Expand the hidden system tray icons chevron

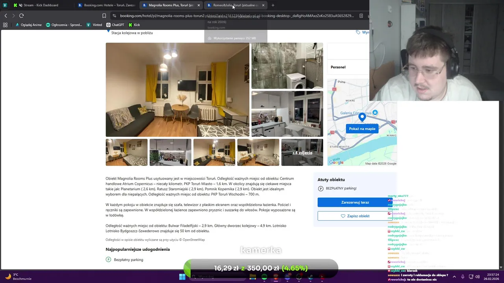(454, 277)
